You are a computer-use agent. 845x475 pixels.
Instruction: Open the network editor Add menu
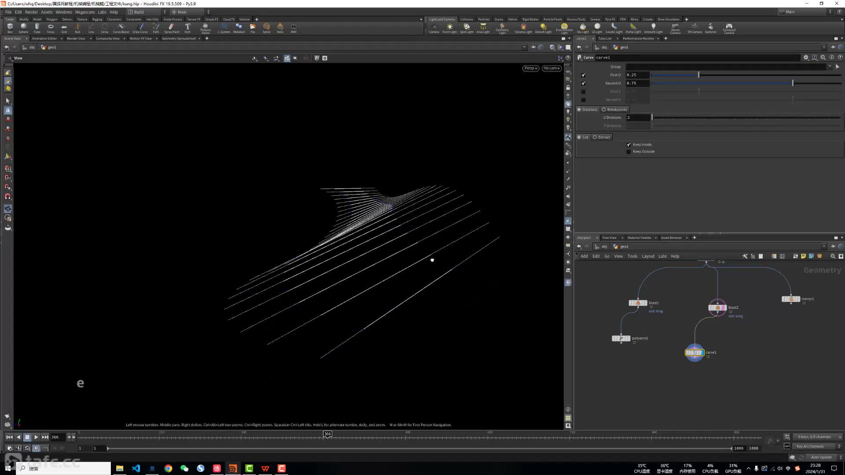[x=584, y=256]
